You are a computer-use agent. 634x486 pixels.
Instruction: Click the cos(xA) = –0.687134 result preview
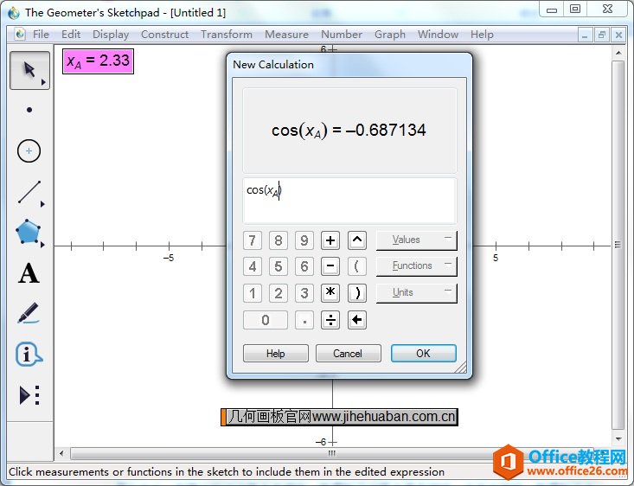coord(349,131)
